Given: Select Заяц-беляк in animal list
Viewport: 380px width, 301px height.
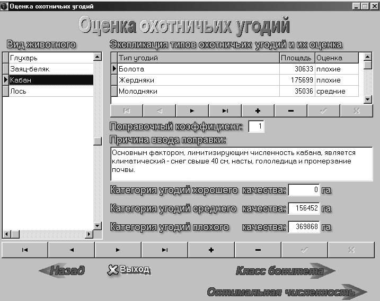Looking at the screenshot, I should coord(51,69).
